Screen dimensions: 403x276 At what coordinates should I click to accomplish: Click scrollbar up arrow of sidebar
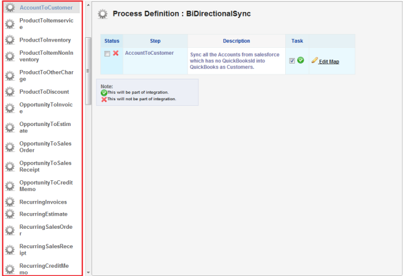[88, 5]
